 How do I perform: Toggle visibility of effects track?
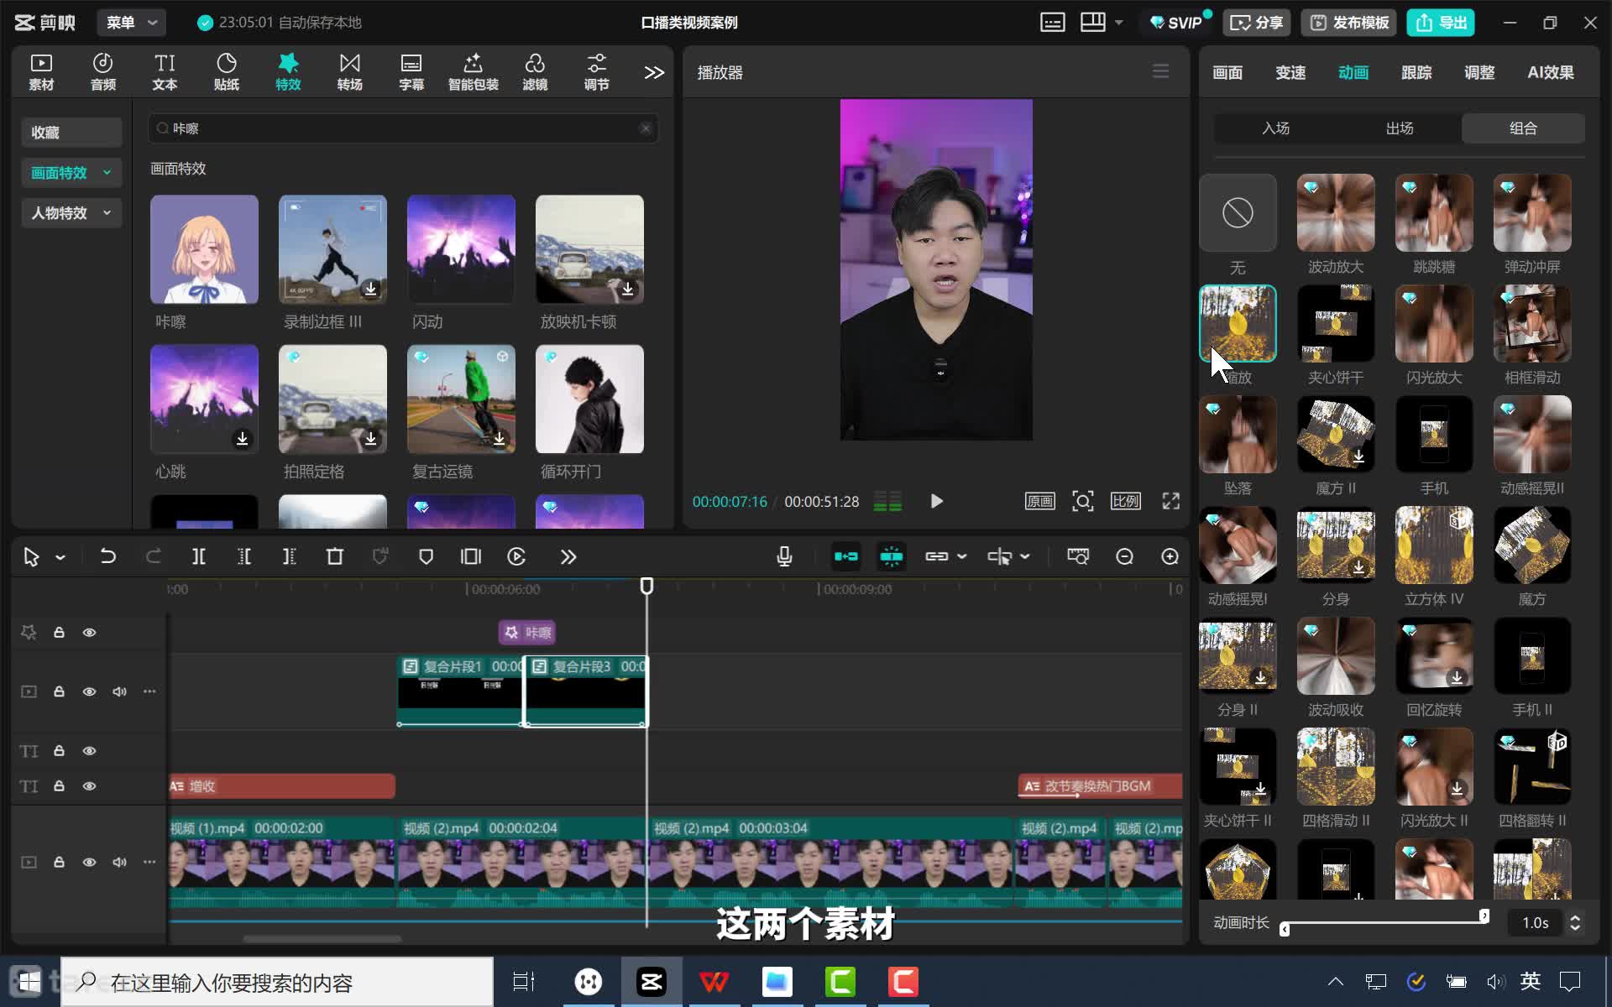89,632
